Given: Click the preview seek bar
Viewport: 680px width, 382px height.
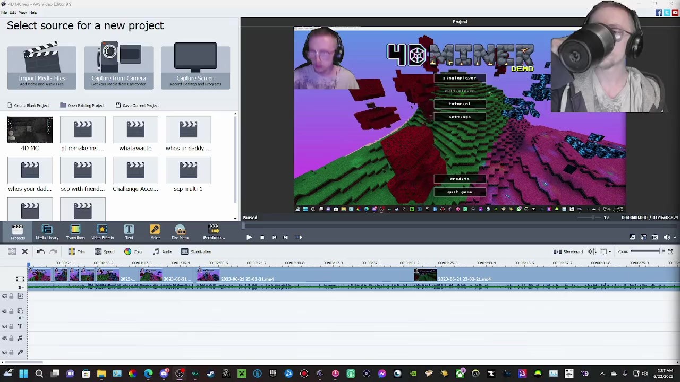Looking at the screenshot, I should (460, 226).
